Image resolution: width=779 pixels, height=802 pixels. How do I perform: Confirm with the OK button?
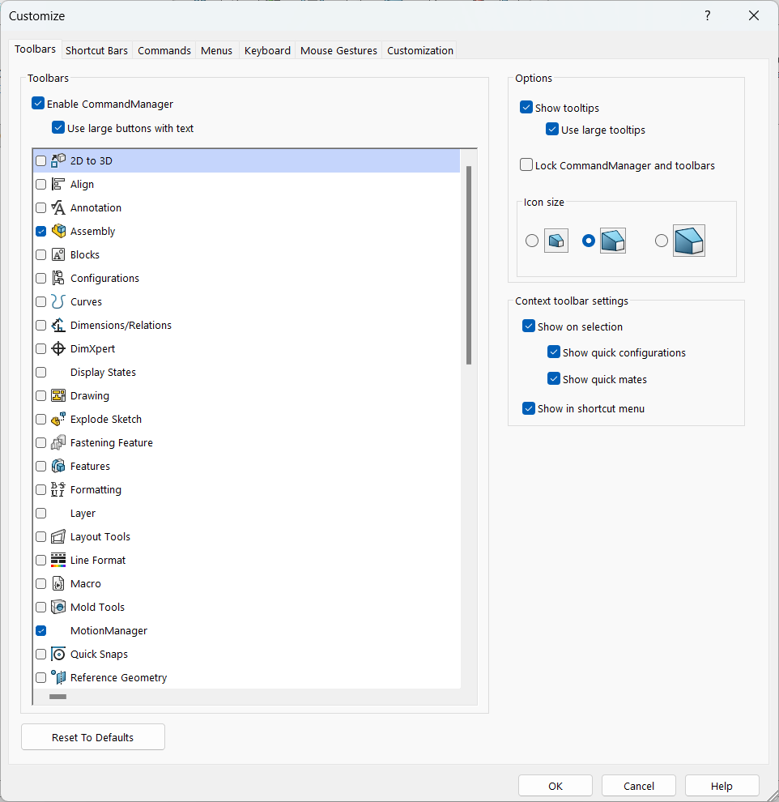click(556, 786)
